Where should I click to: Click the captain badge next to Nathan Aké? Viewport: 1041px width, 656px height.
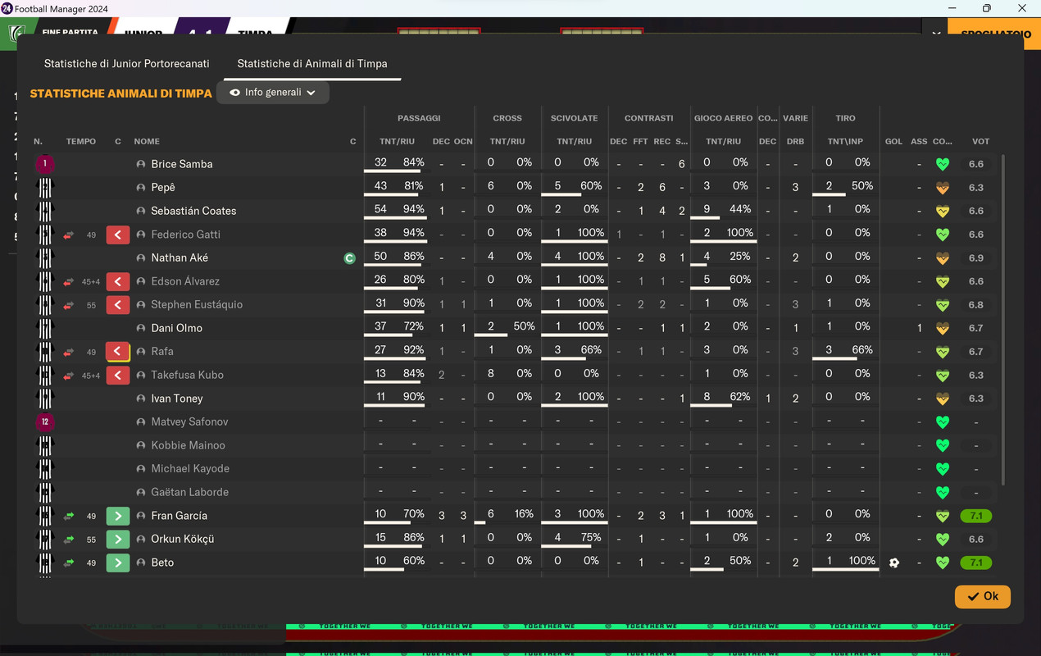tap(349, 258)
